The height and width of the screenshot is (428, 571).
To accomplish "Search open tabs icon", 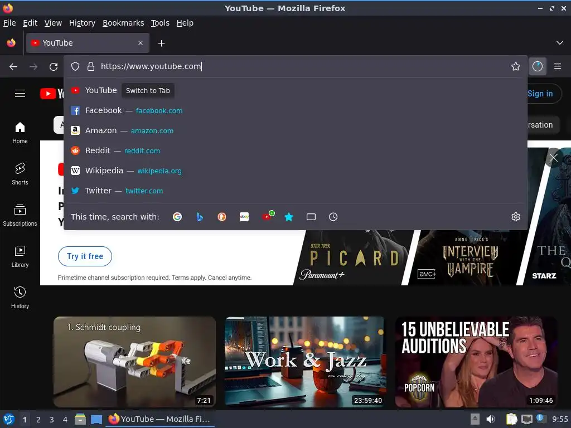I will click(x=311, y=217).
